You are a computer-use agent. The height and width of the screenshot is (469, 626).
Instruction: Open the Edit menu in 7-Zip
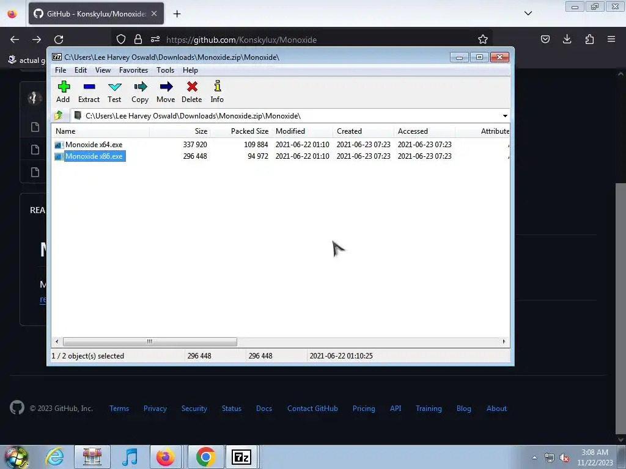point(81,70)
